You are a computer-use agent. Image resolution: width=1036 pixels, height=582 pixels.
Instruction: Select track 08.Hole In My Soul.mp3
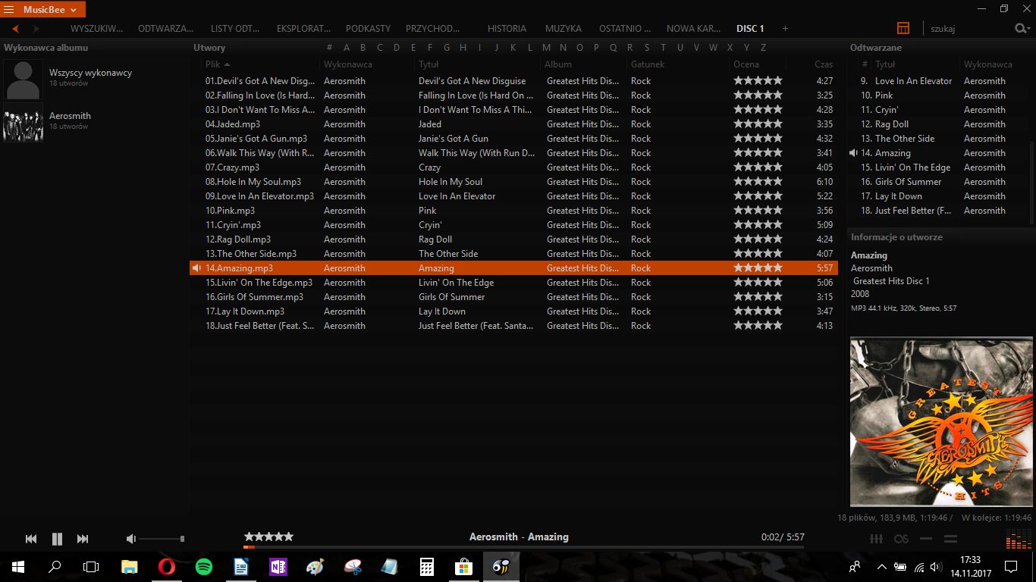click(513, 182)
